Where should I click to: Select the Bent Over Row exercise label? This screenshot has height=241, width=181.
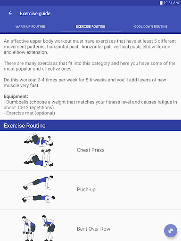pyautogui.click(x=93, y=229)
